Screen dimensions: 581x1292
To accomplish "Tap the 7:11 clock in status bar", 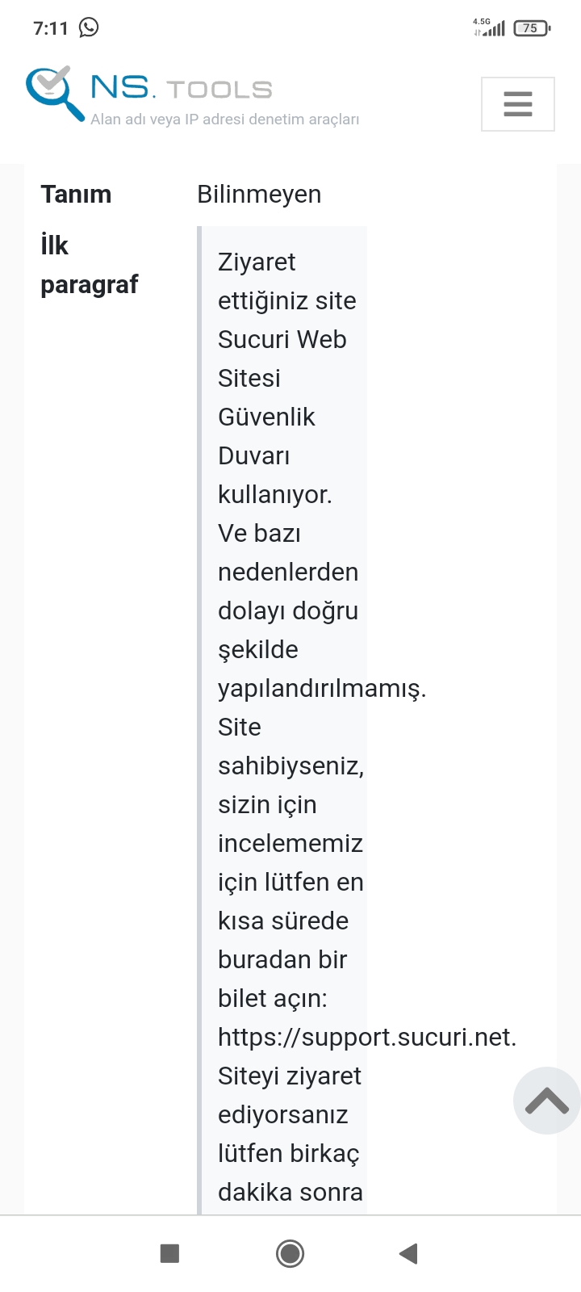I will (x=51, y=28).
